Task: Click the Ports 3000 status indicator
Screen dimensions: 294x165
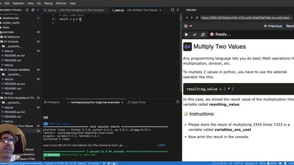Action: (268, 163)
